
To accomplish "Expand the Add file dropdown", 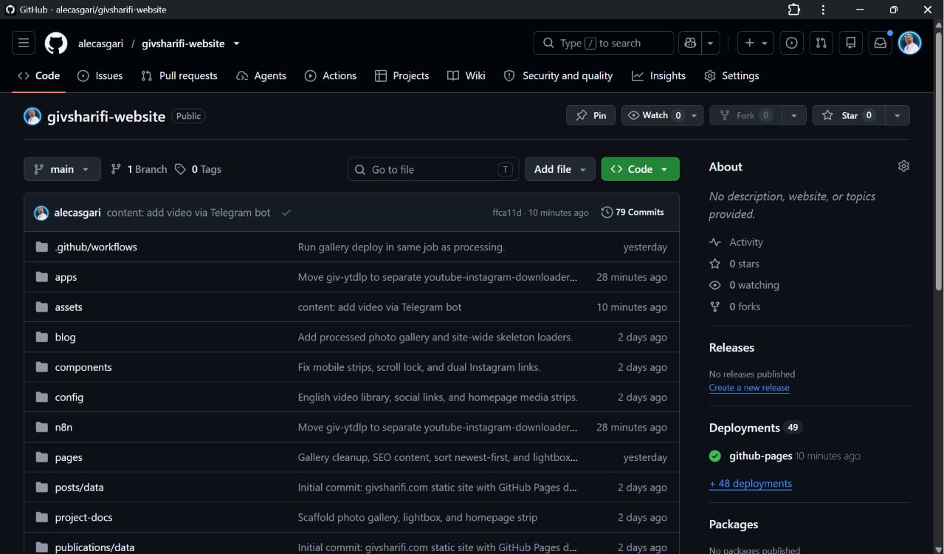I will 560,169.
